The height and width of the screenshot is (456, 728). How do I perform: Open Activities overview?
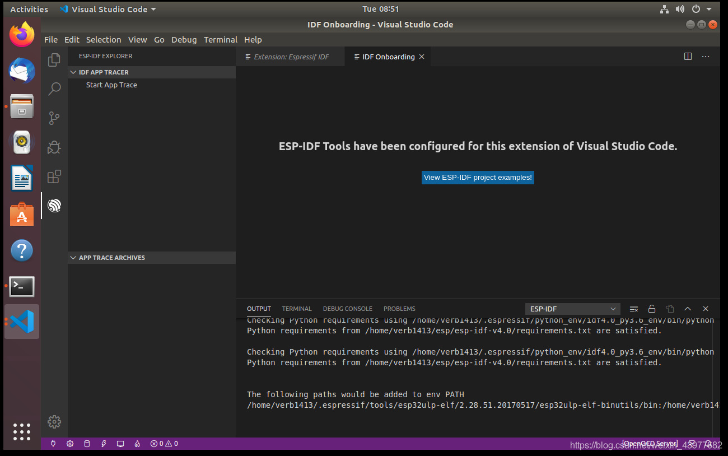tap(29, 9)
